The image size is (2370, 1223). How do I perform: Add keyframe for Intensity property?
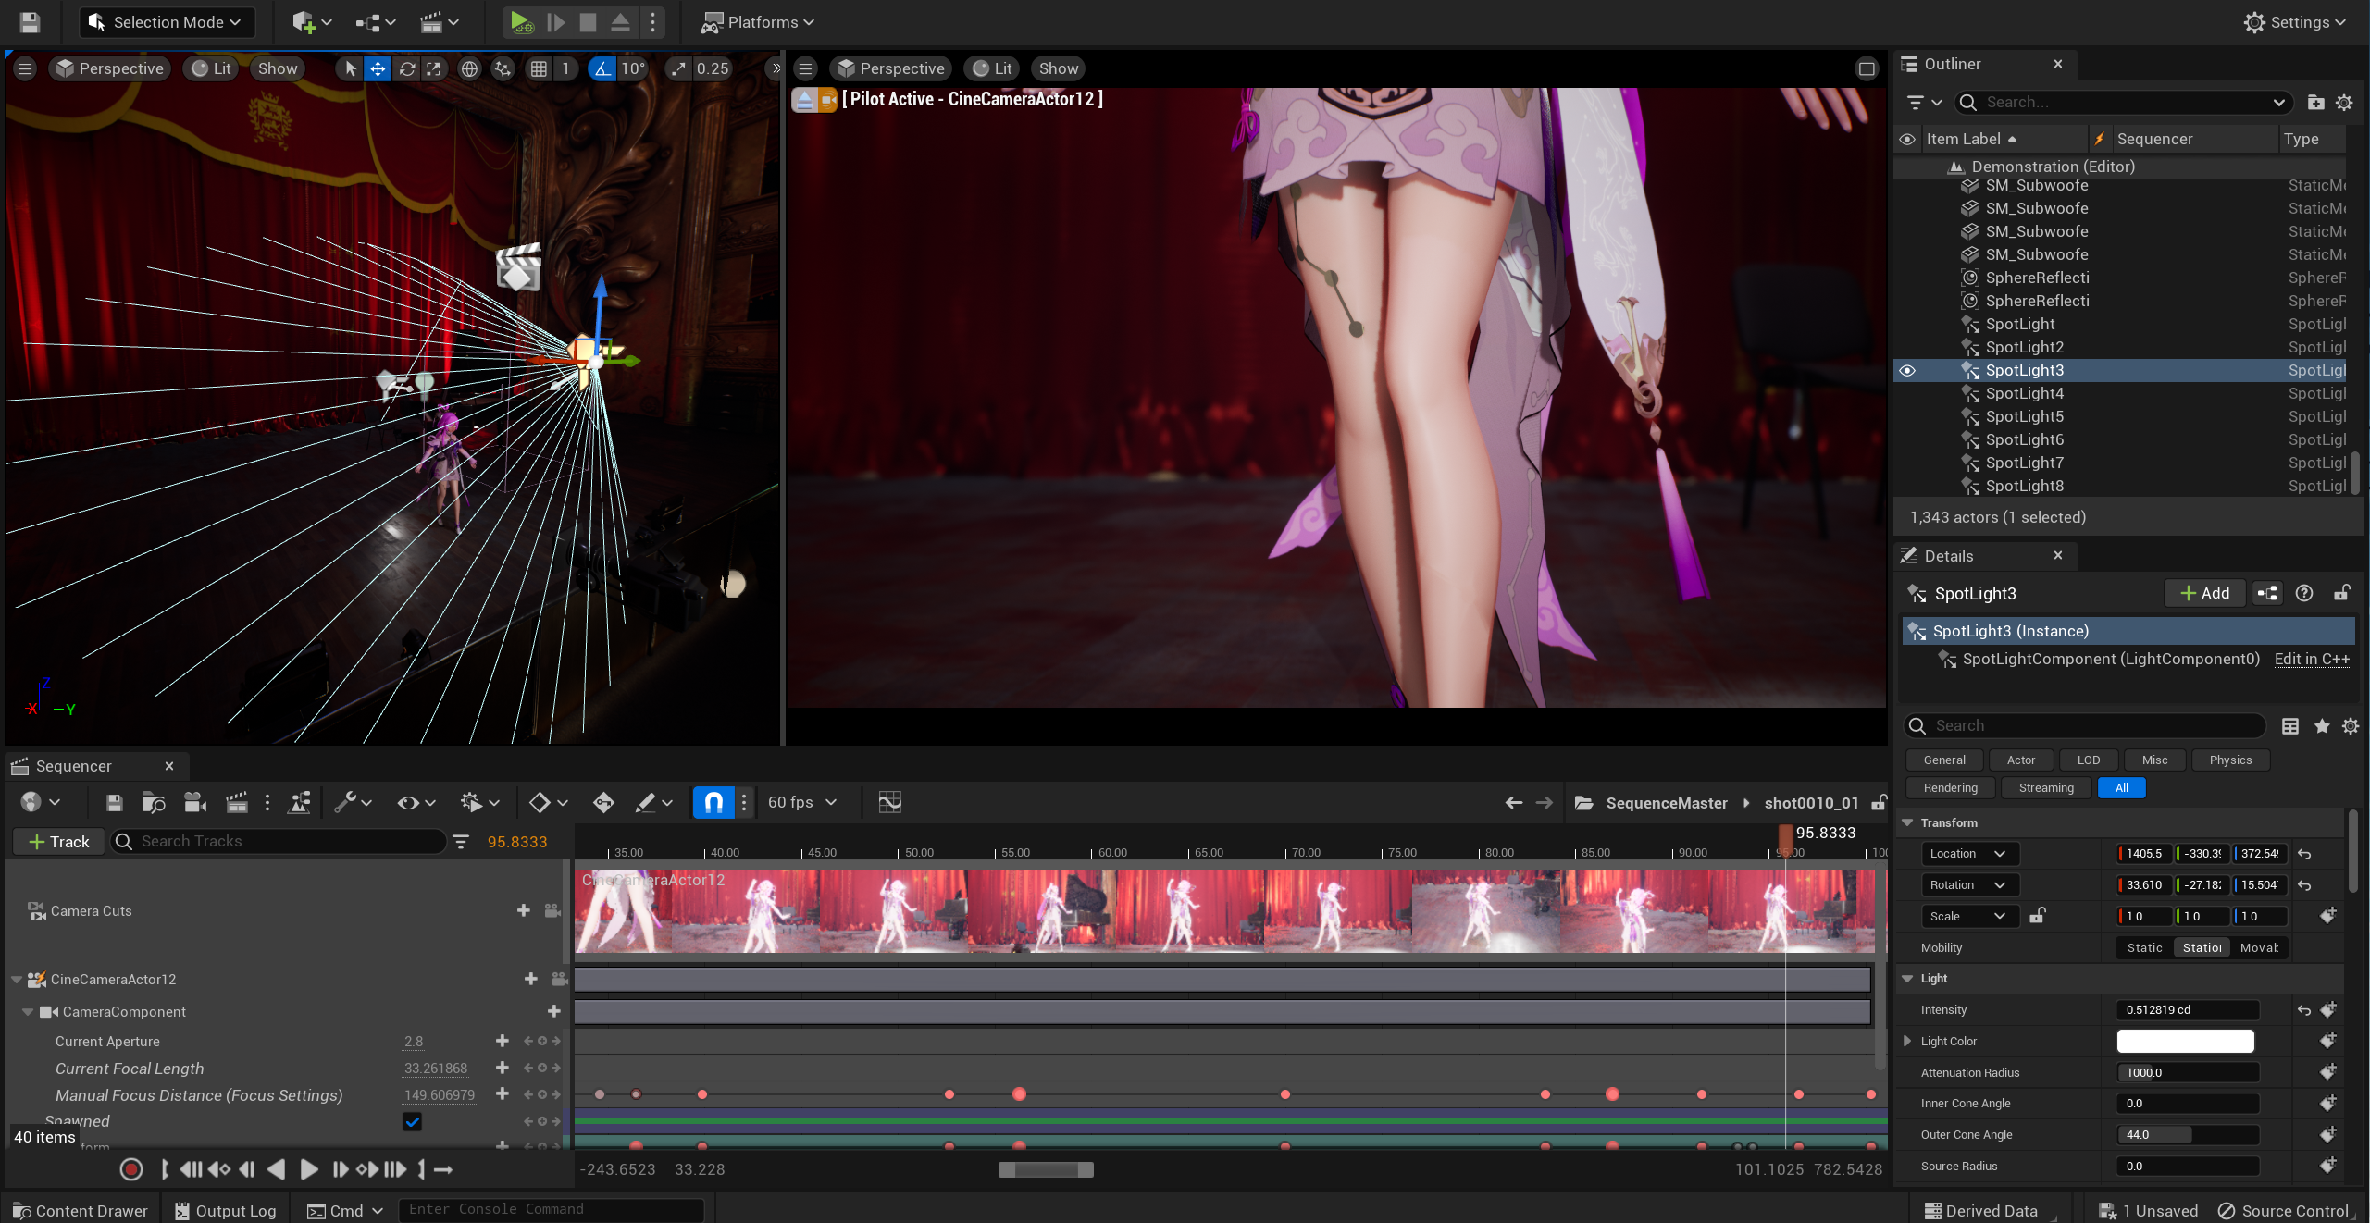(2328, 1009)
